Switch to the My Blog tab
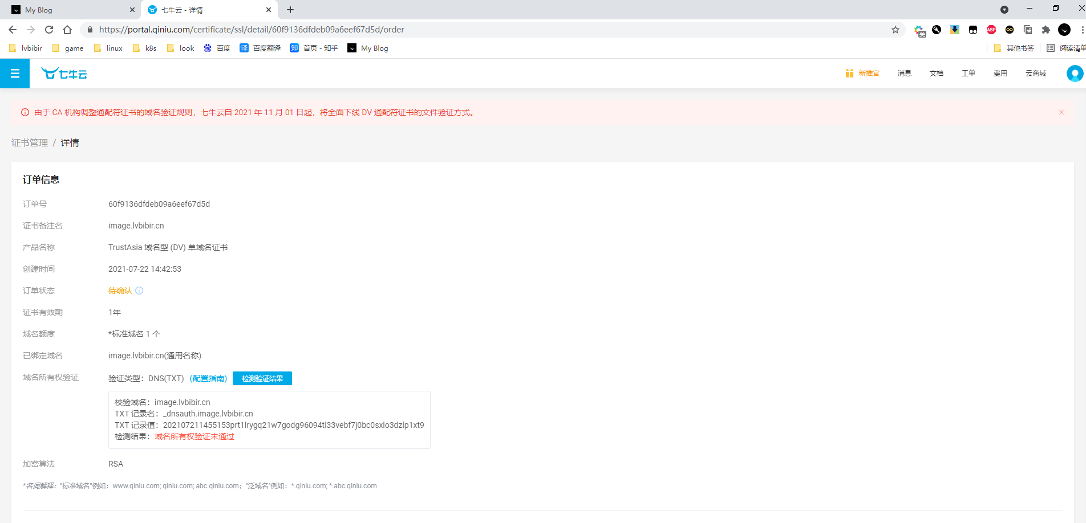 pos(68,10)
